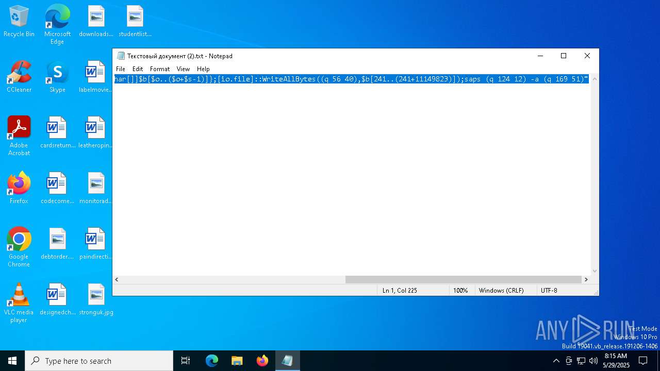This screenshot has width=660, height=371.
Task: Open network status tray icon
Action: (581, 361)
